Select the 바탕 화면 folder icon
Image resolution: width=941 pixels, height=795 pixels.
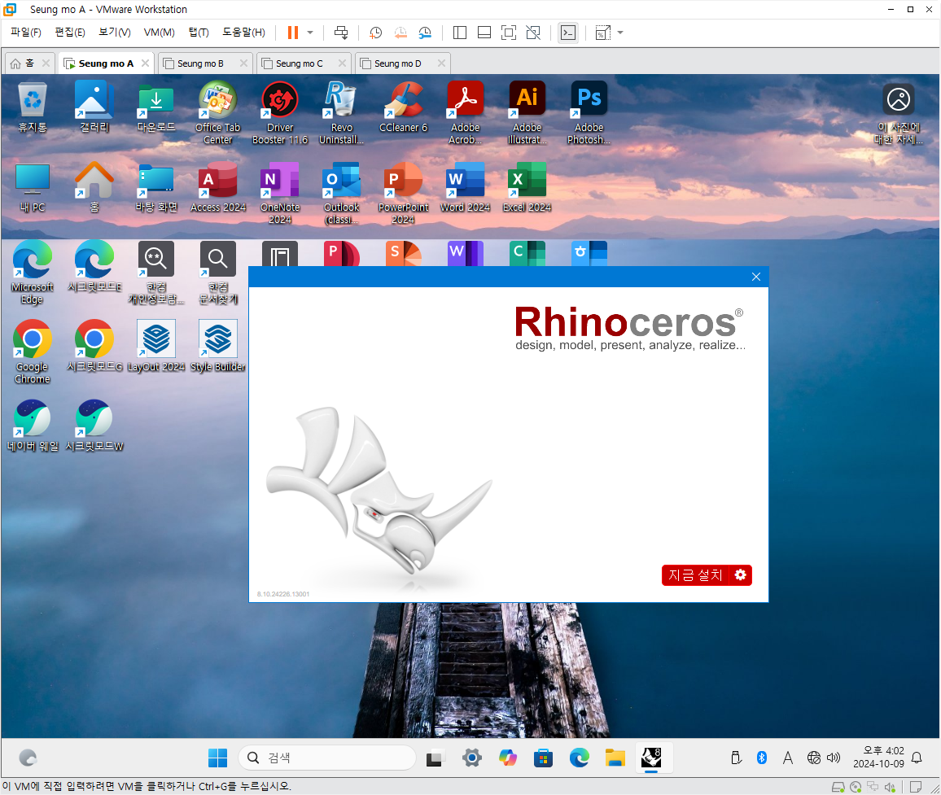(x=156, y=187)
